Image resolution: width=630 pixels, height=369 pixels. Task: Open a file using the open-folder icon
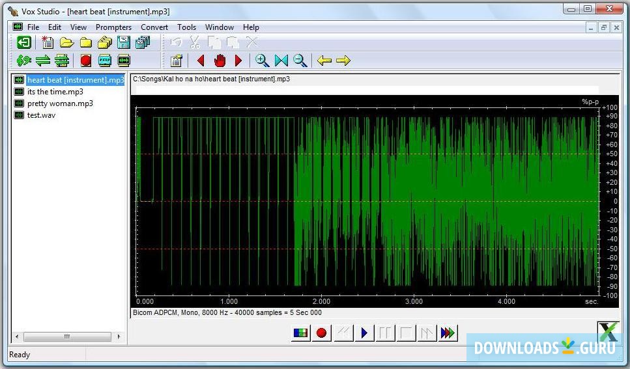(x=66, y=42)
